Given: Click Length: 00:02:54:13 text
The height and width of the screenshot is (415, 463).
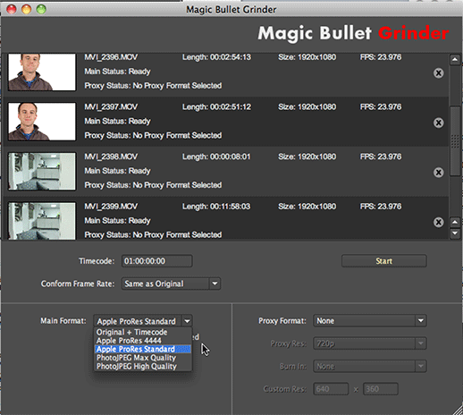Looking at the screenshot, I should [216, 57].
